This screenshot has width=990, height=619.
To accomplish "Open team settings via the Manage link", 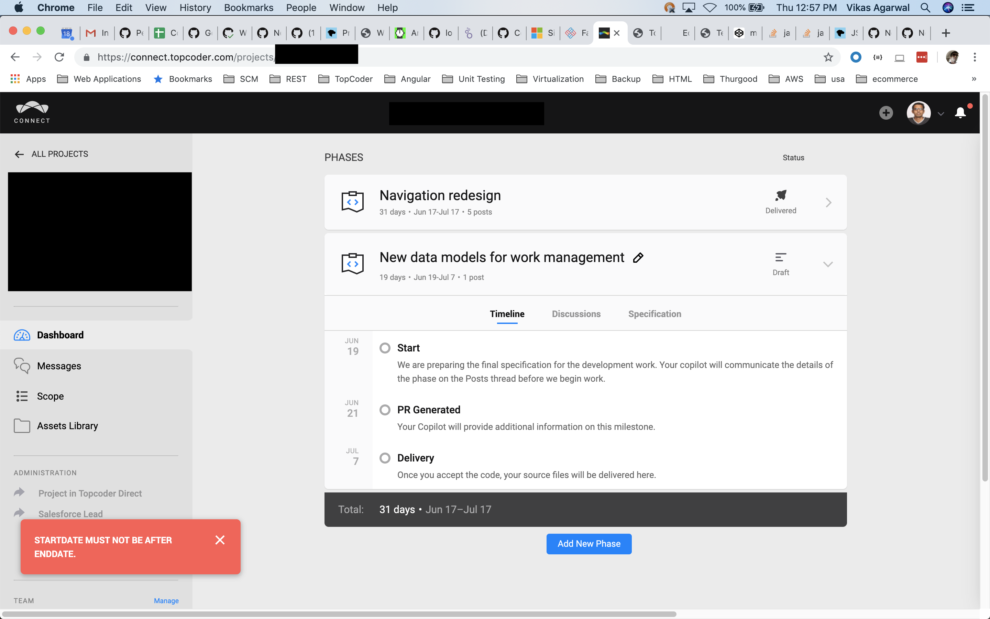I will tap(166, 600).
